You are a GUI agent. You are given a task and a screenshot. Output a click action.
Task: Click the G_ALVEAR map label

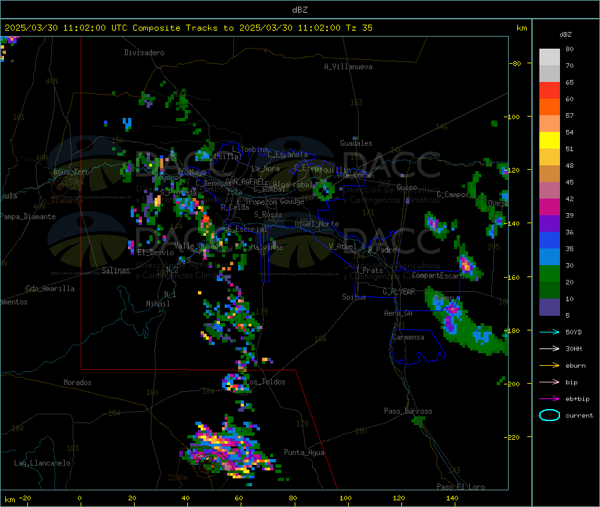pos(399,292)
